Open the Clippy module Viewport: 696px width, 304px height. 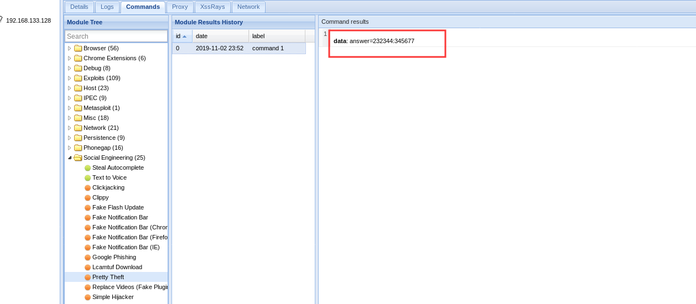(101, 197)
